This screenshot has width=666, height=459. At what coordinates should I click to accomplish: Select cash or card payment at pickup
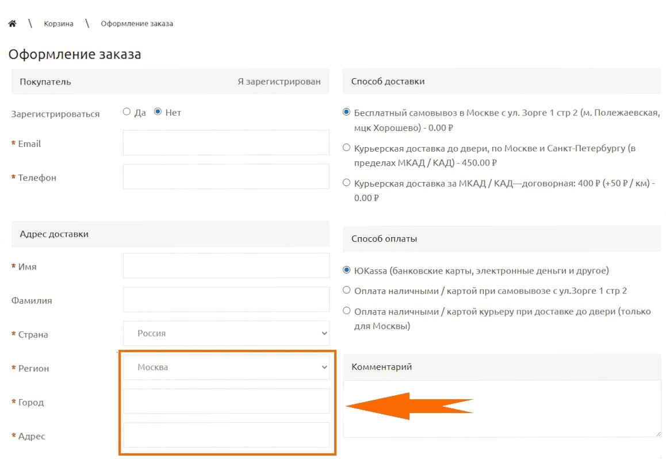(346, 290)
